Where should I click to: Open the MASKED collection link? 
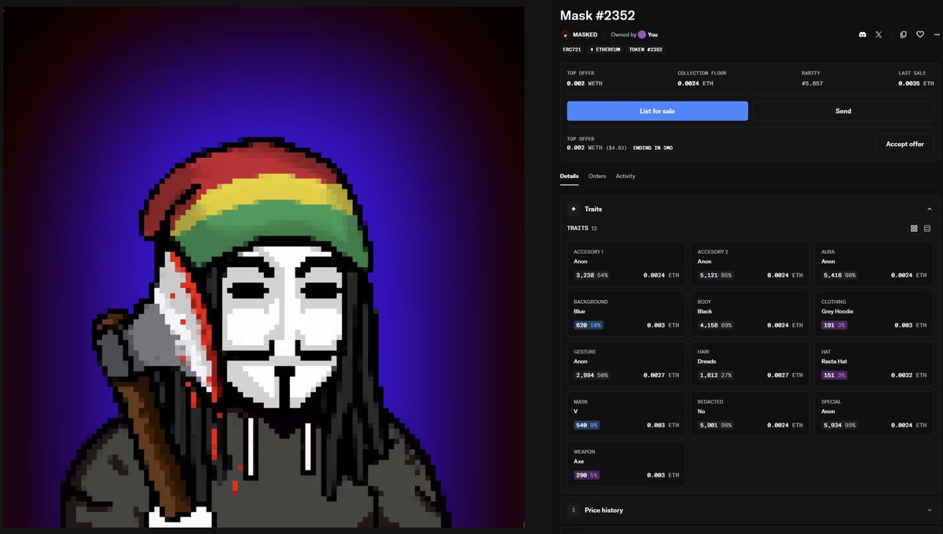[x=585, y=35]
